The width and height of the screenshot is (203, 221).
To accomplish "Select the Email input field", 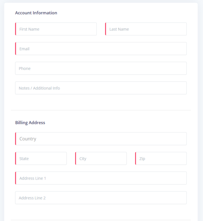I will point(101,49).
